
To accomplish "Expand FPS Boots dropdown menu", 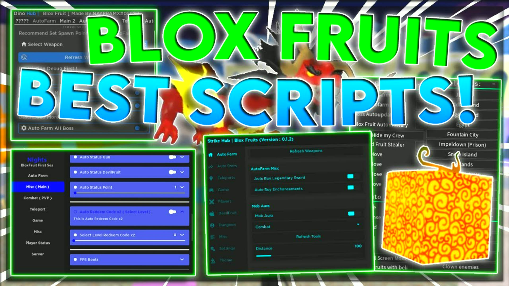I will 183,259.
